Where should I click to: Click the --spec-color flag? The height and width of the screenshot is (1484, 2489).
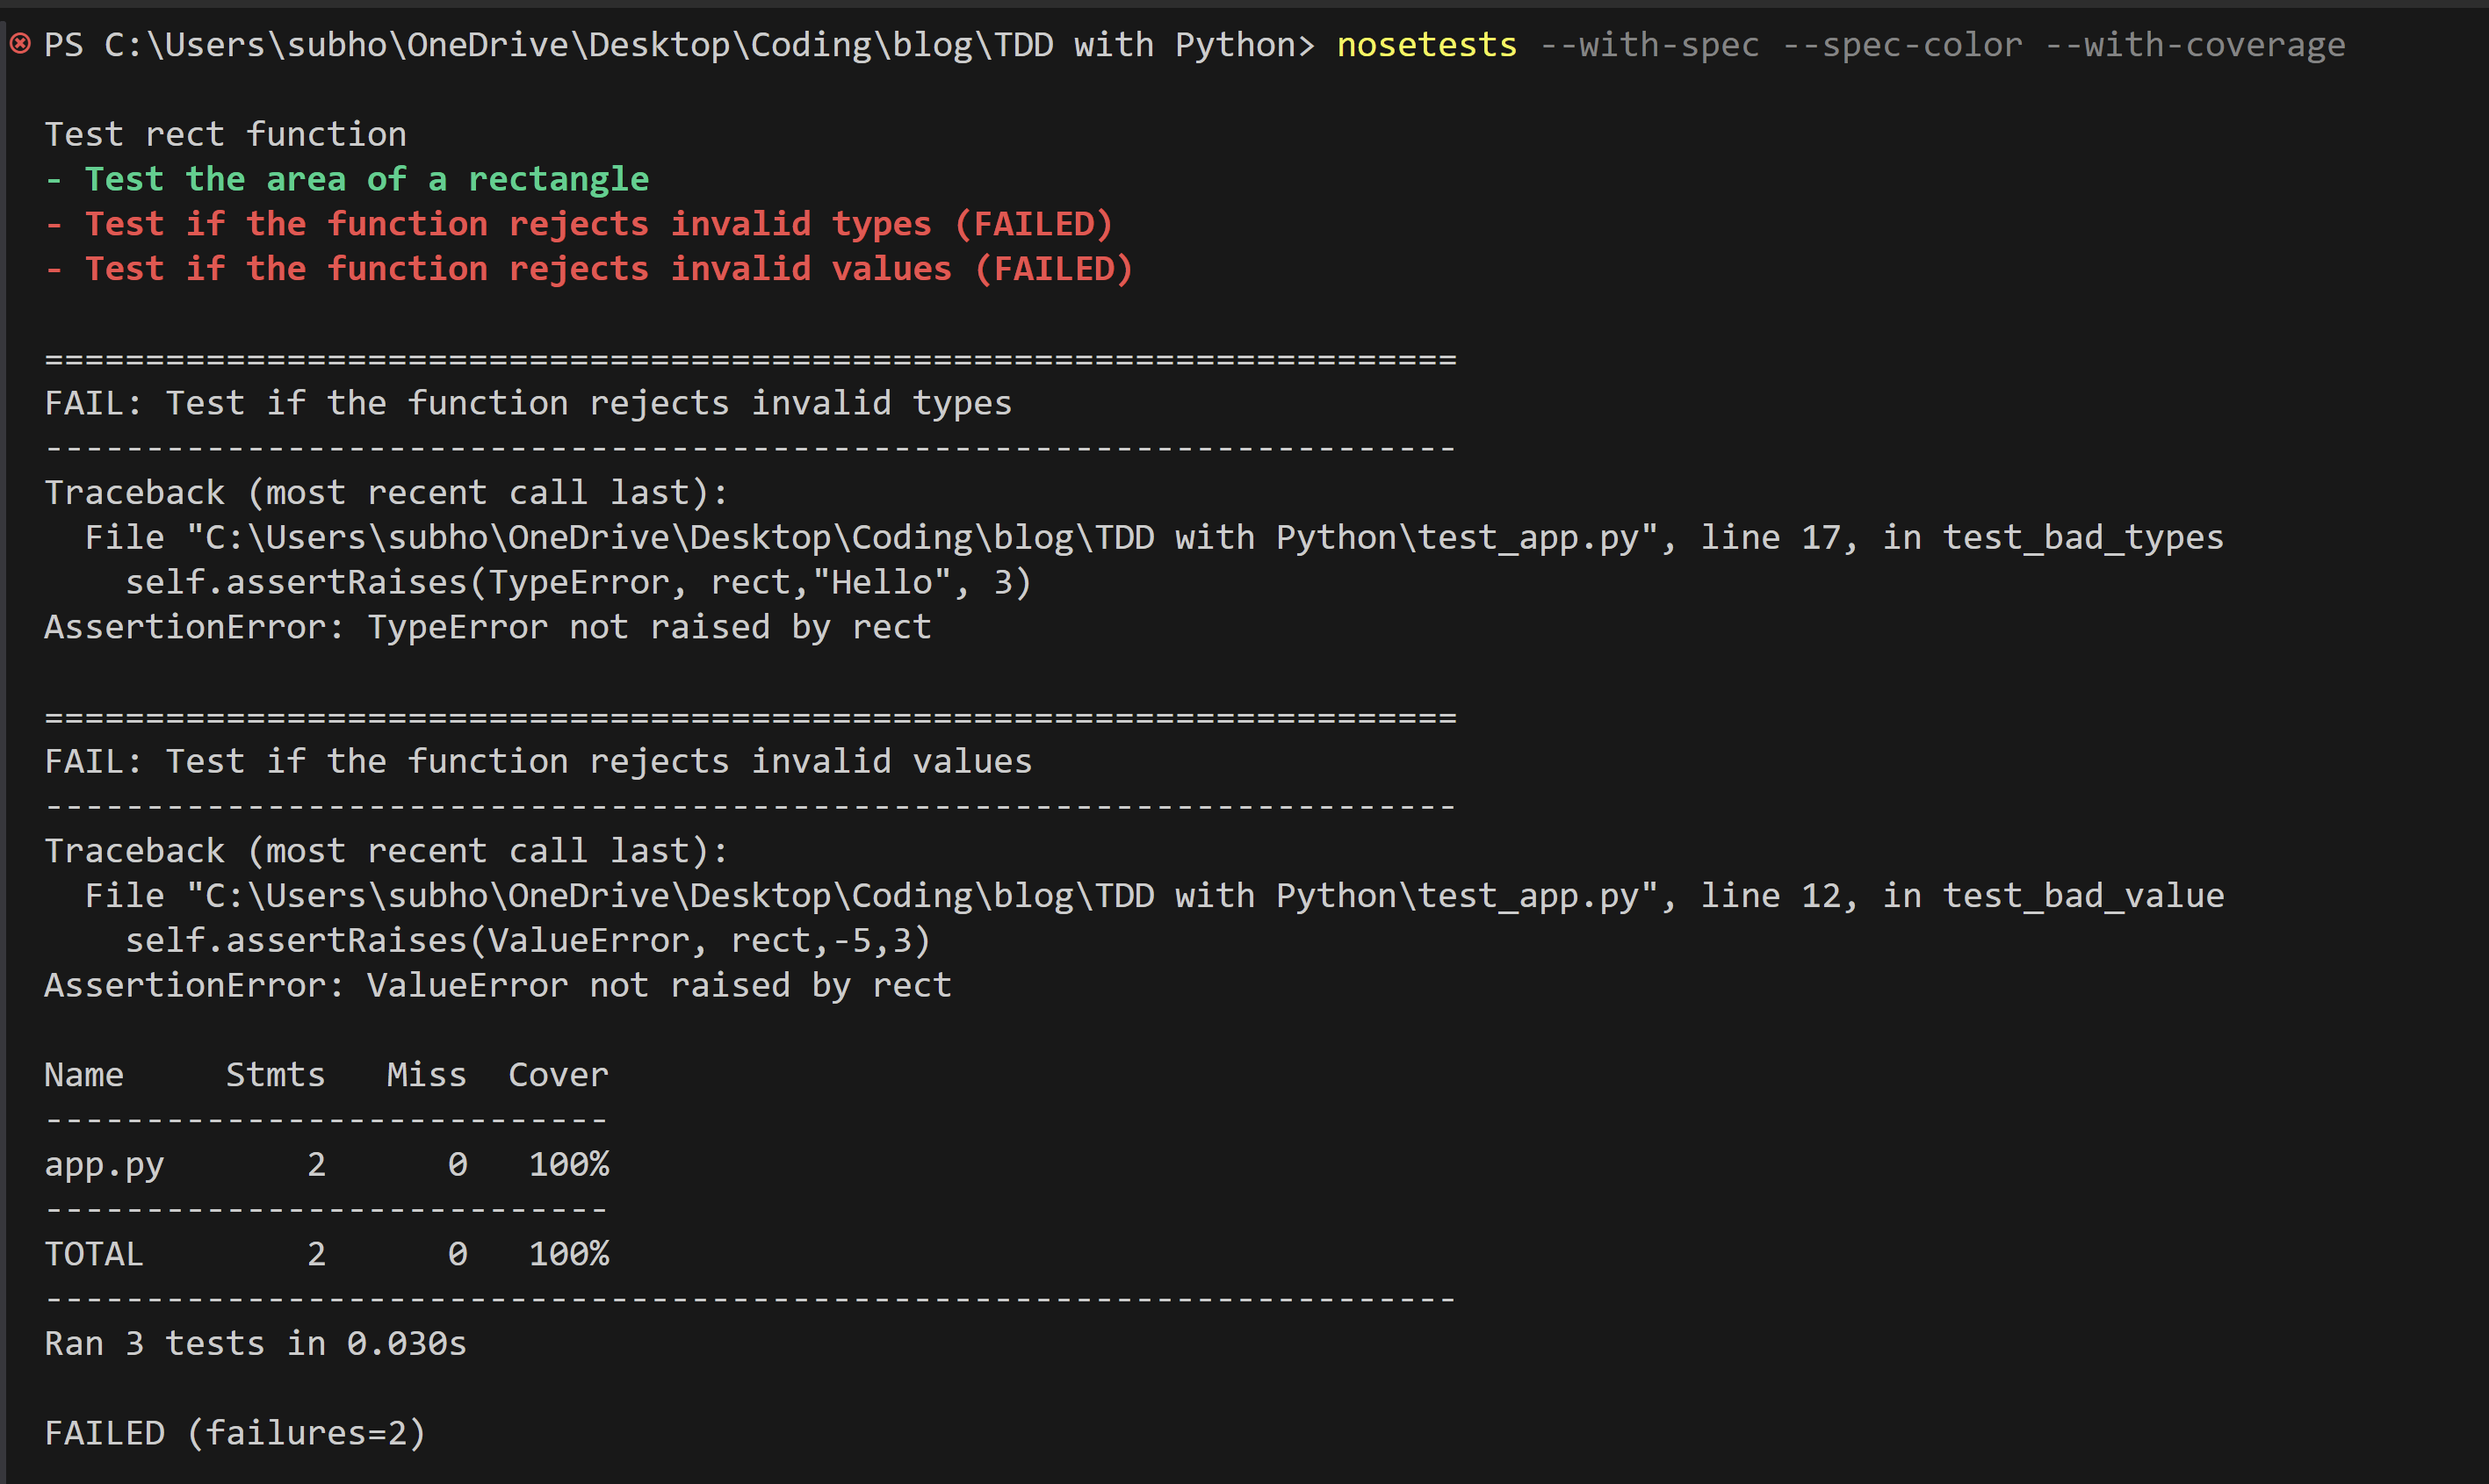pos(1903,43)
